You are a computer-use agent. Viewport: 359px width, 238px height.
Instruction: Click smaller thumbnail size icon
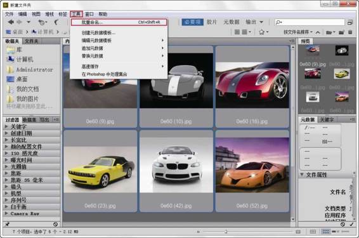(199, 232)
